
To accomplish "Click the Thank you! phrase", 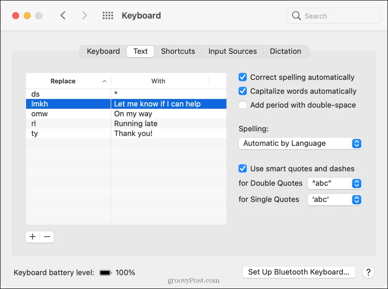I will click(133, 133).
